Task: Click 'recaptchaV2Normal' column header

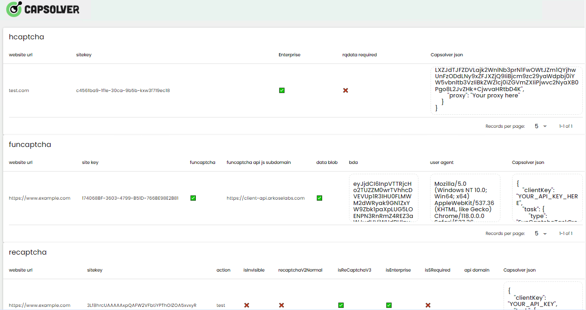Action: pyautogui.click(x=301, y=270)
